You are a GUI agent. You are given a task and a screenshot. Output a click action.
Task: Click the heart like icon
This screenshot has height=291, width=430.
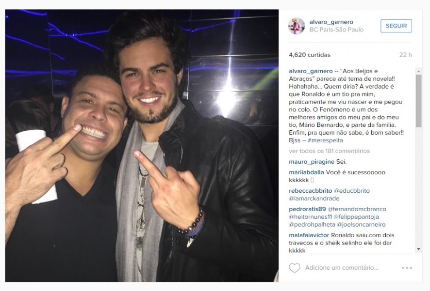click(x=295, y=268)
